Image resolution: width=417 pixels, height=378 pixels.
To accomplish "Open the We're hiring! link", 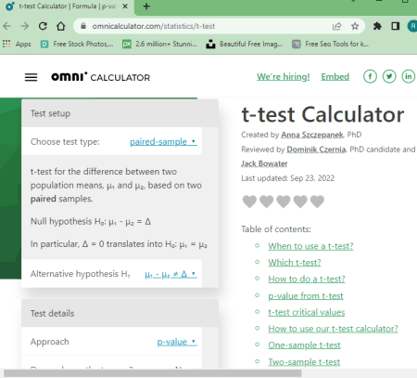I will [x=284, y=77].
